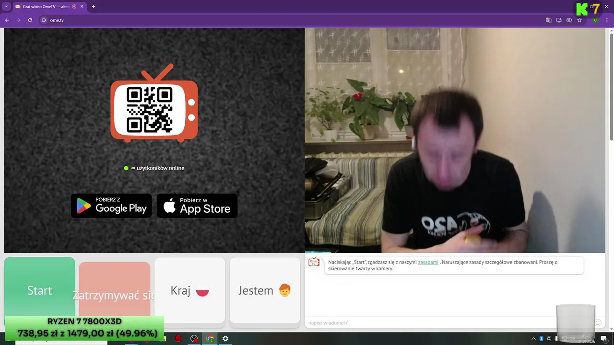Viewport: 614px width, 345px height.
Task: Open the emoji picker in chat
Action: point(598,323)
